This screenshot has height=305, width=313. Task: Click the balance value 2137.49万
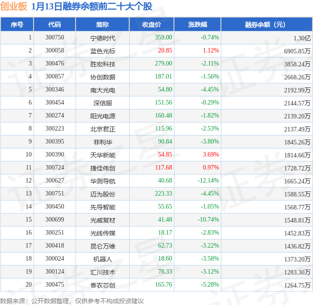click(x=297, y=129)
